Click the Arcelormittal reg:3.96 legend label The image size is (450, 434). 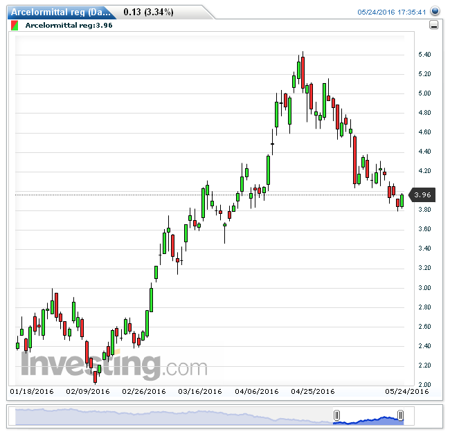[x=69, y=25]
